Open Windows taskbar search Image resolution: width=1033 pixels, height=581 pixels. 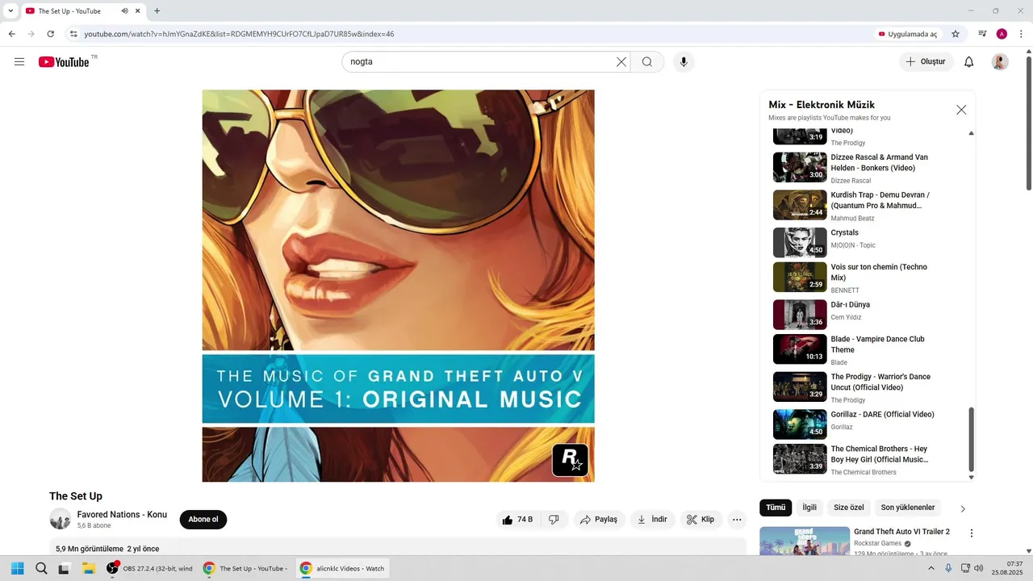(41, 568)
